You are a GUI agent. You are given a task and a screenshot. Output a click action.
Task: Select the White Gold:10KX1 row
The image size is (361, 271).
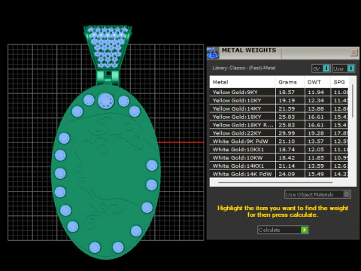(x=279, y=150)
